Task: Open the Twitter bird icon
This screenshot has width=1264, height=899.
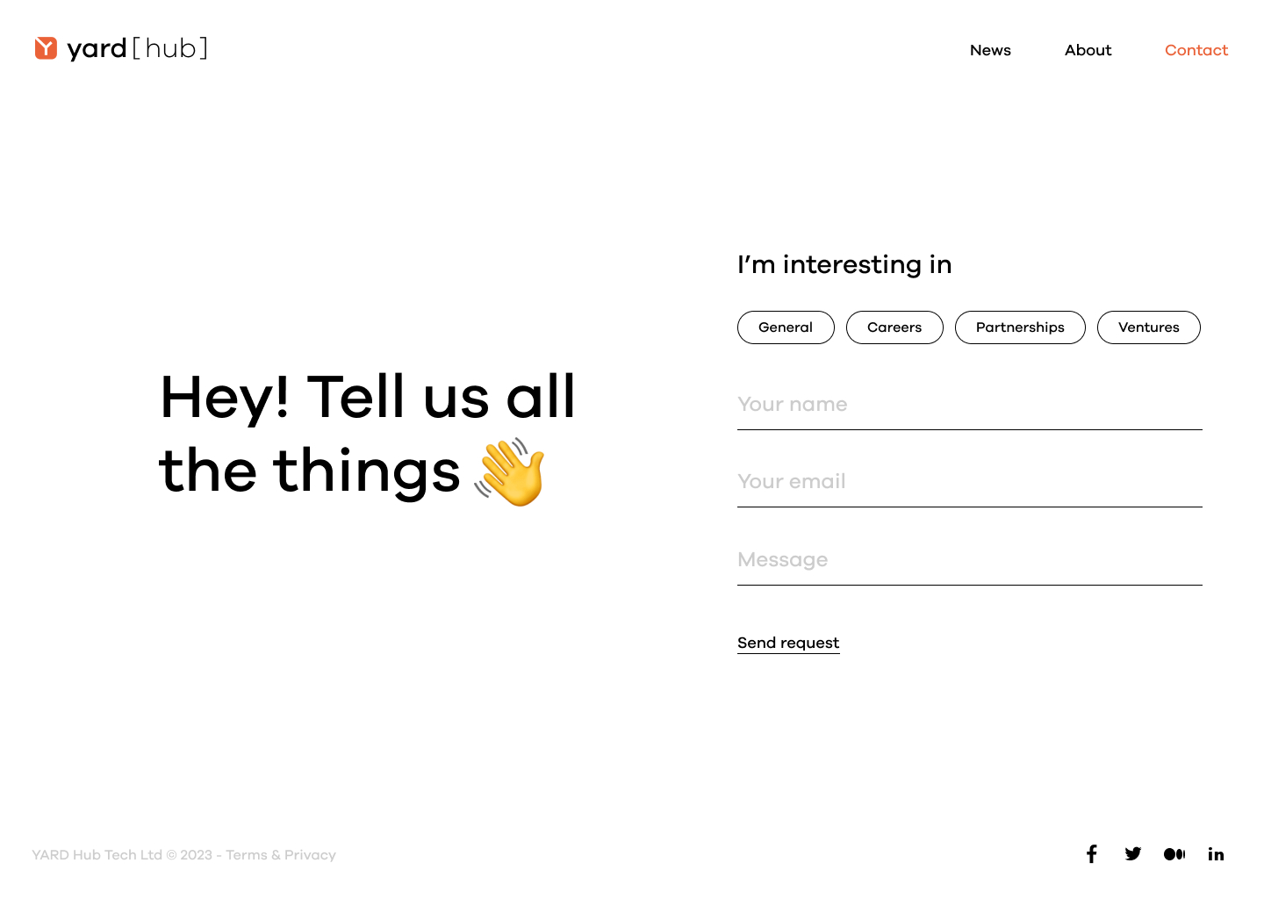Action: (x=1133, y=854)
